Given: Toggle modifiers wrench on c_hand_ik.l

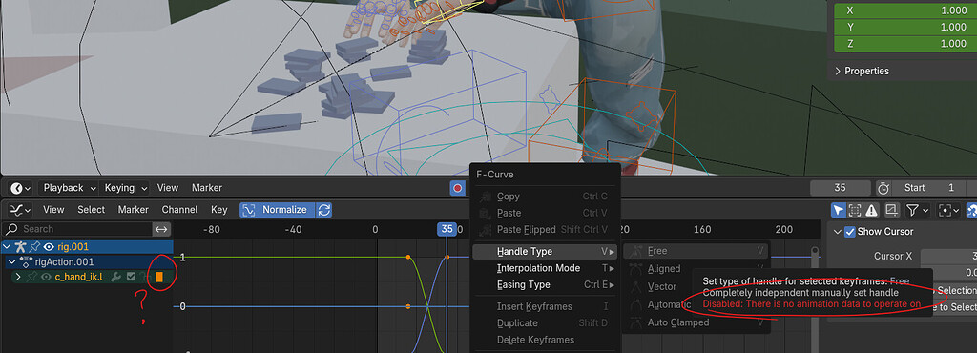Looking at the screenshot, I should click(x=115, y=277).
